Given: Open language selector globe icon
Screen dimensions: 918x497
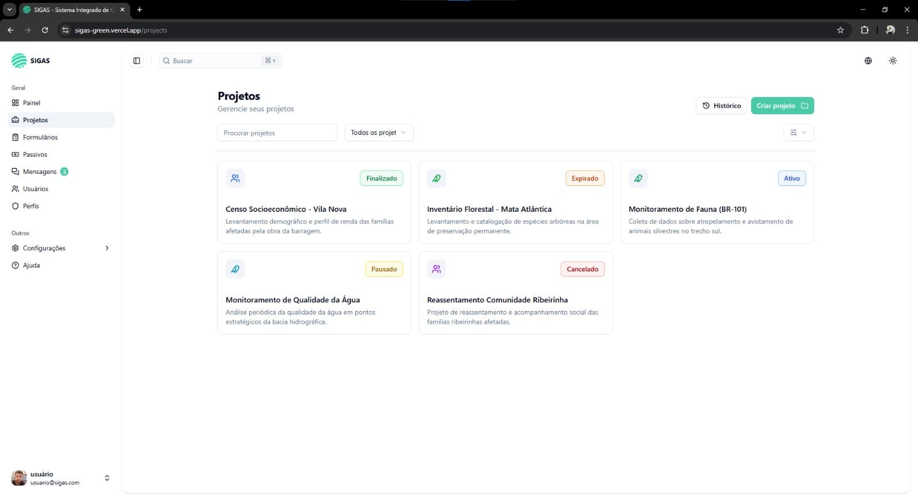Looking at the screenshot, I should point(868,61).
